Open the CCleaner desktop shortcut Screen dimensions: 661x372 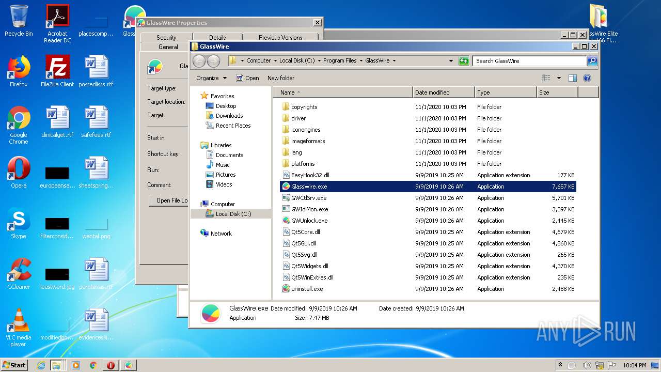click(19, 274)
